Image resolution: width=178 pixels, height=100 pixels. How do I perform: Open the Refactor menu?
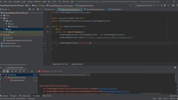[x=38, y=2]
